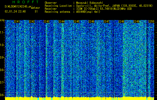The height and width of the screenshot is (100, 157).
Task: Click observer name Masayuki Kobayashi
Action: coord(90,3)
